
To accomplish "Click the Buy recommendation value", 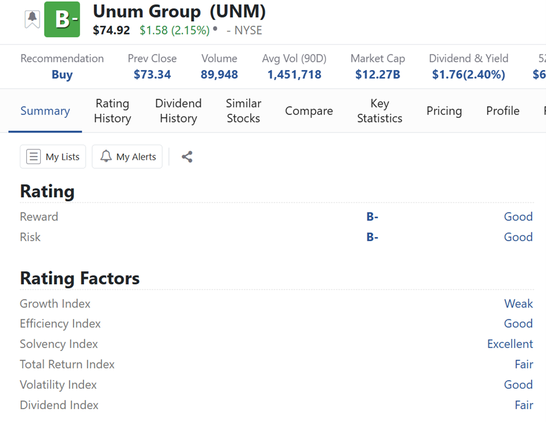I will (x=62, y=75).
